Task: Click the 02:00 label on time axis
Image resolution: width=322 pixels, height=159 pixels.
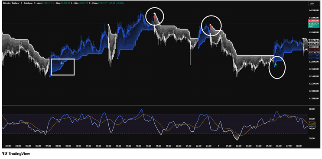Action: click(x=239, y=146)
